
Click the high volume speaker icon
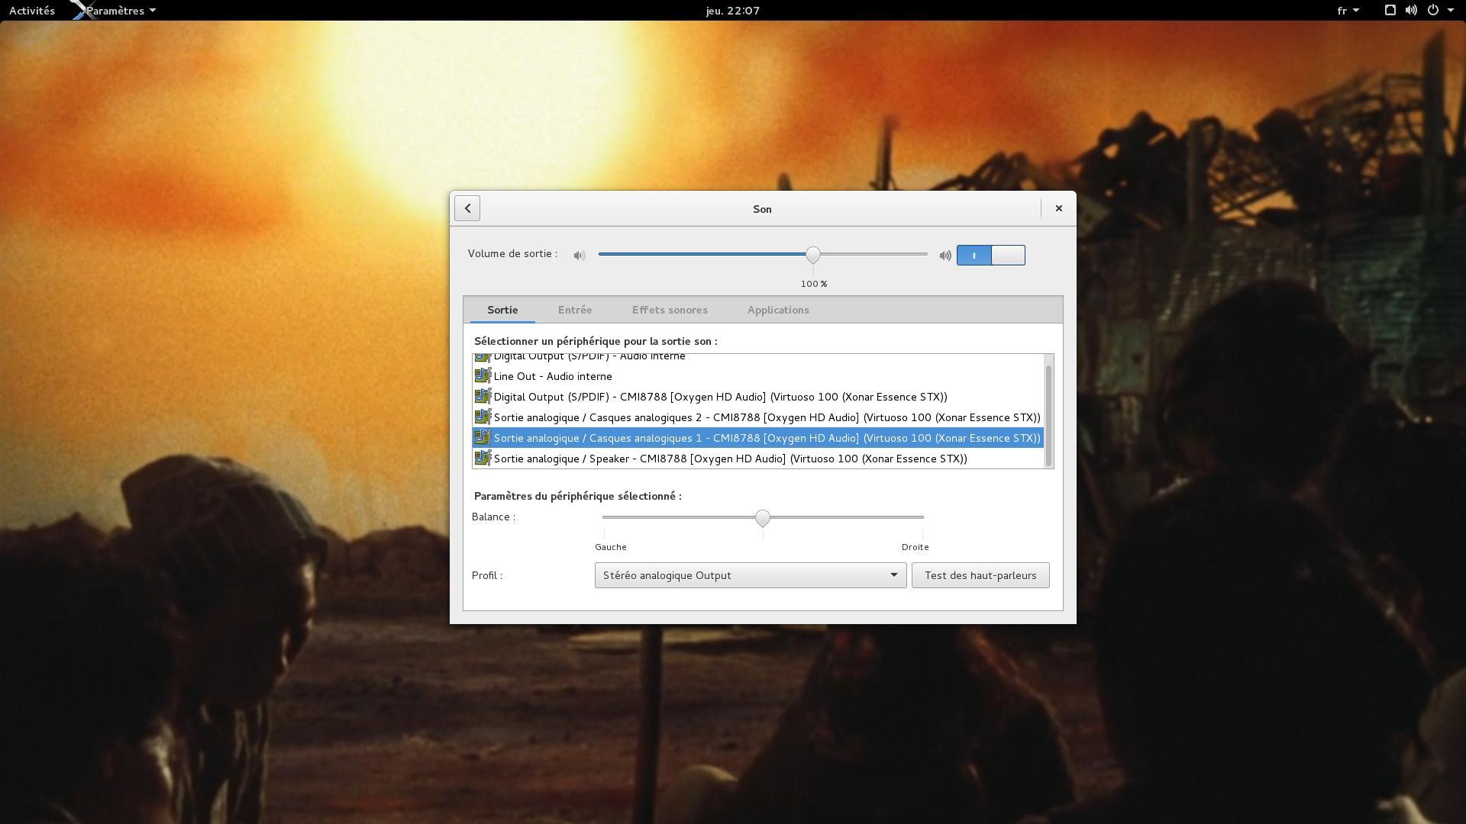pyautogui.click(x=945, y=256)
